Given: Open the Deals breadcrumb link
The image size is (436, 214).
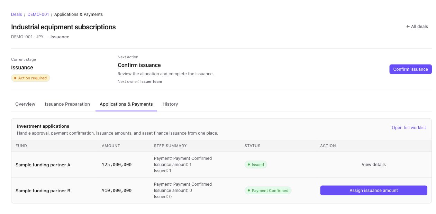Looking at the screenshot, I should (16, 14).
